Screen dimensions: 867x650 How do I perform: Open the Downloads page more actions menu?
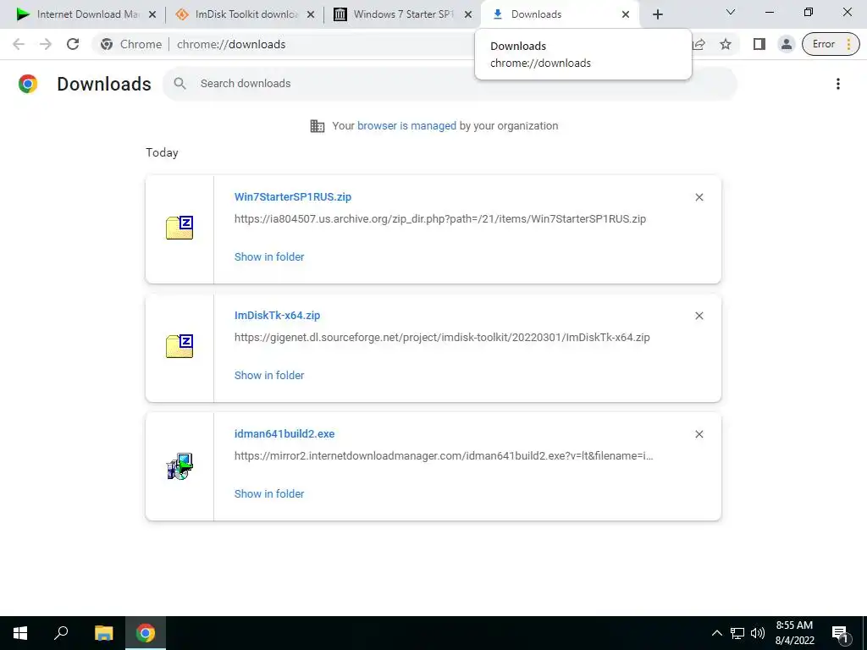[x=837, y=84]
